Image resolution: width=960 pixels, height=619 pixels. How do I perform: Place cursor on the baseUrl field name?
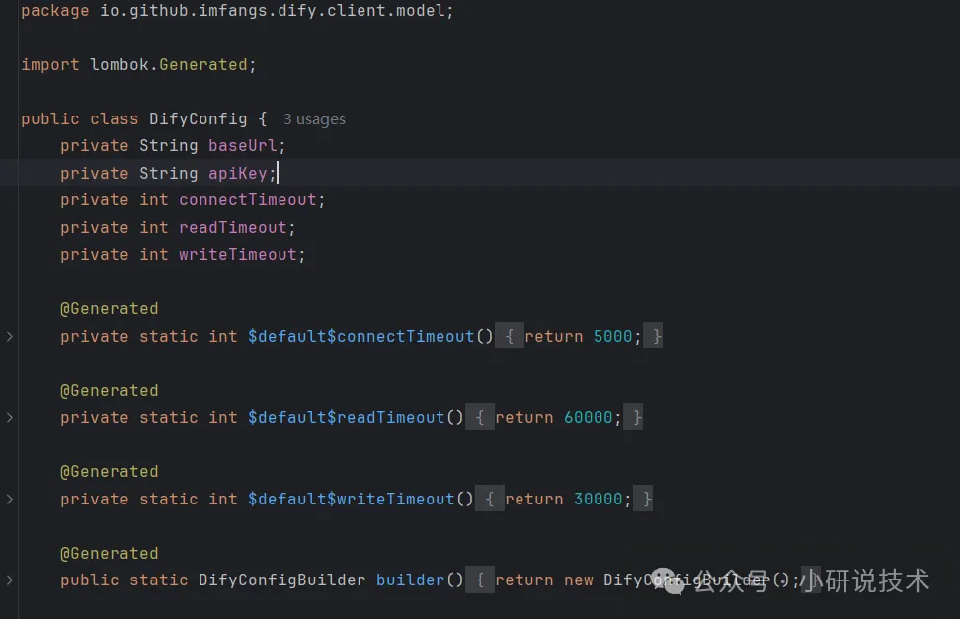tap(243, 145)
